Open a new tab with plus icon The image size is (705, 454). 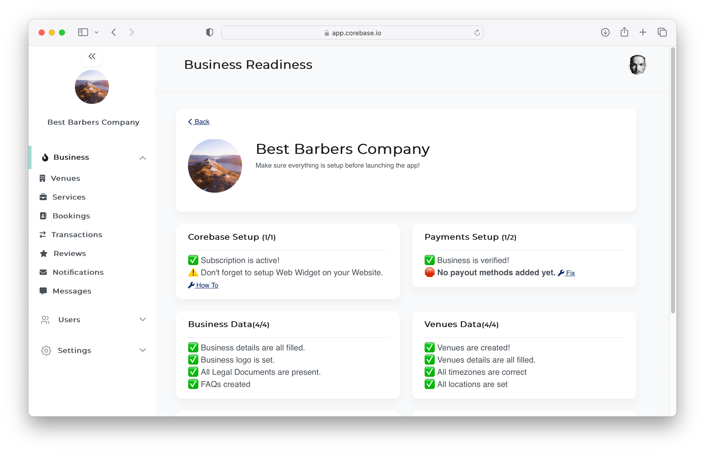point(643,32)
